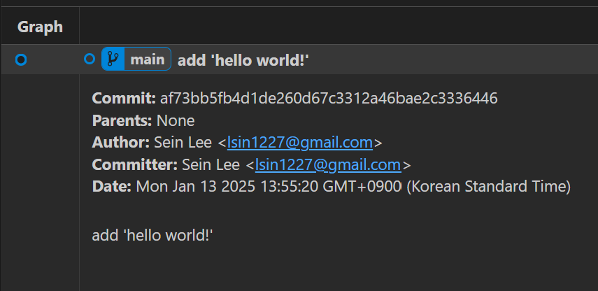This screenshot has height=291, width=598.
Task: Click the Author field label
Action: click(121, 143)
